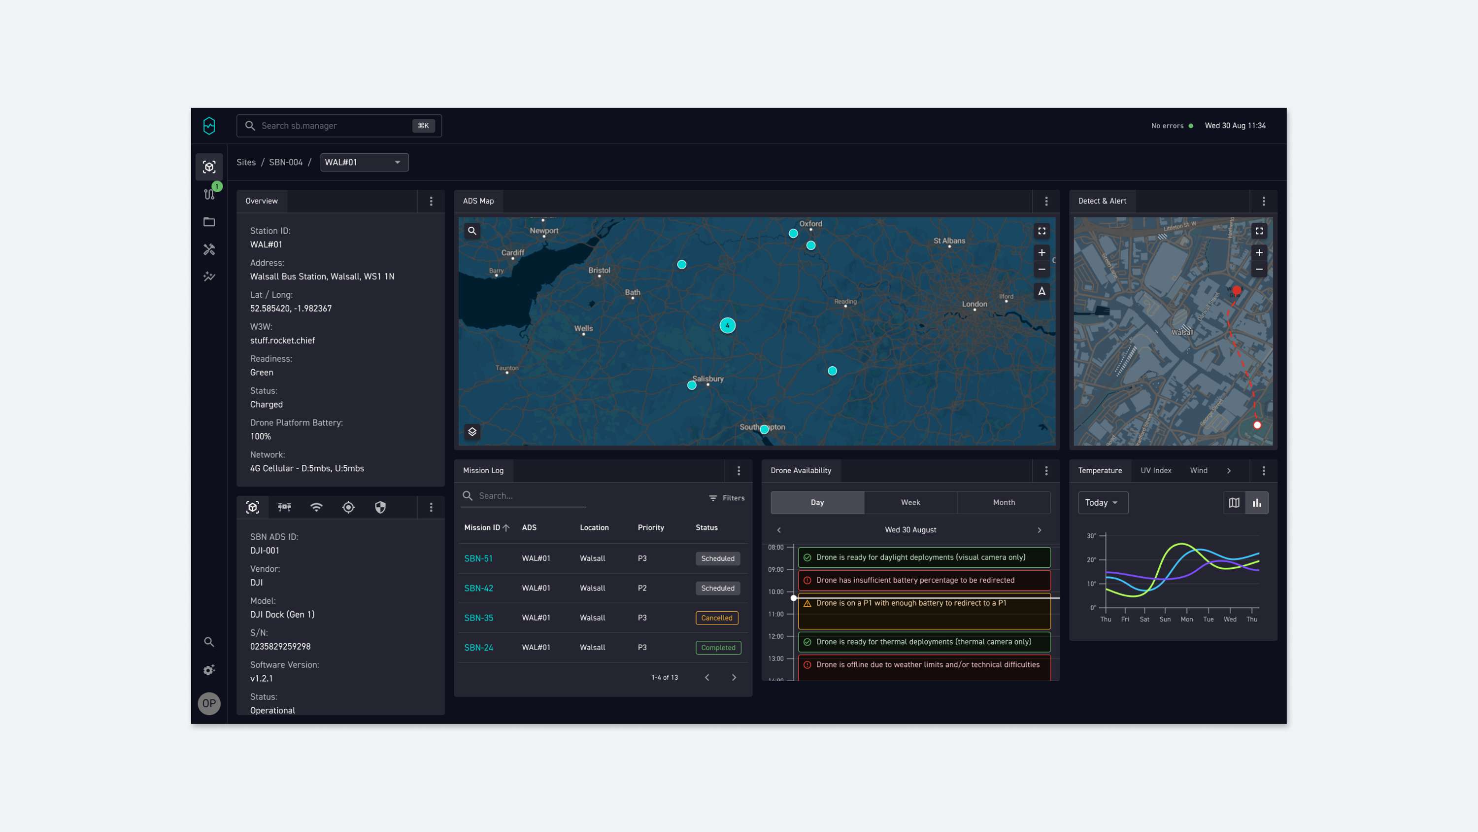Go to next Mission Log page
1478x832 pixels.
pyautogui.click(x=734, y=678)
